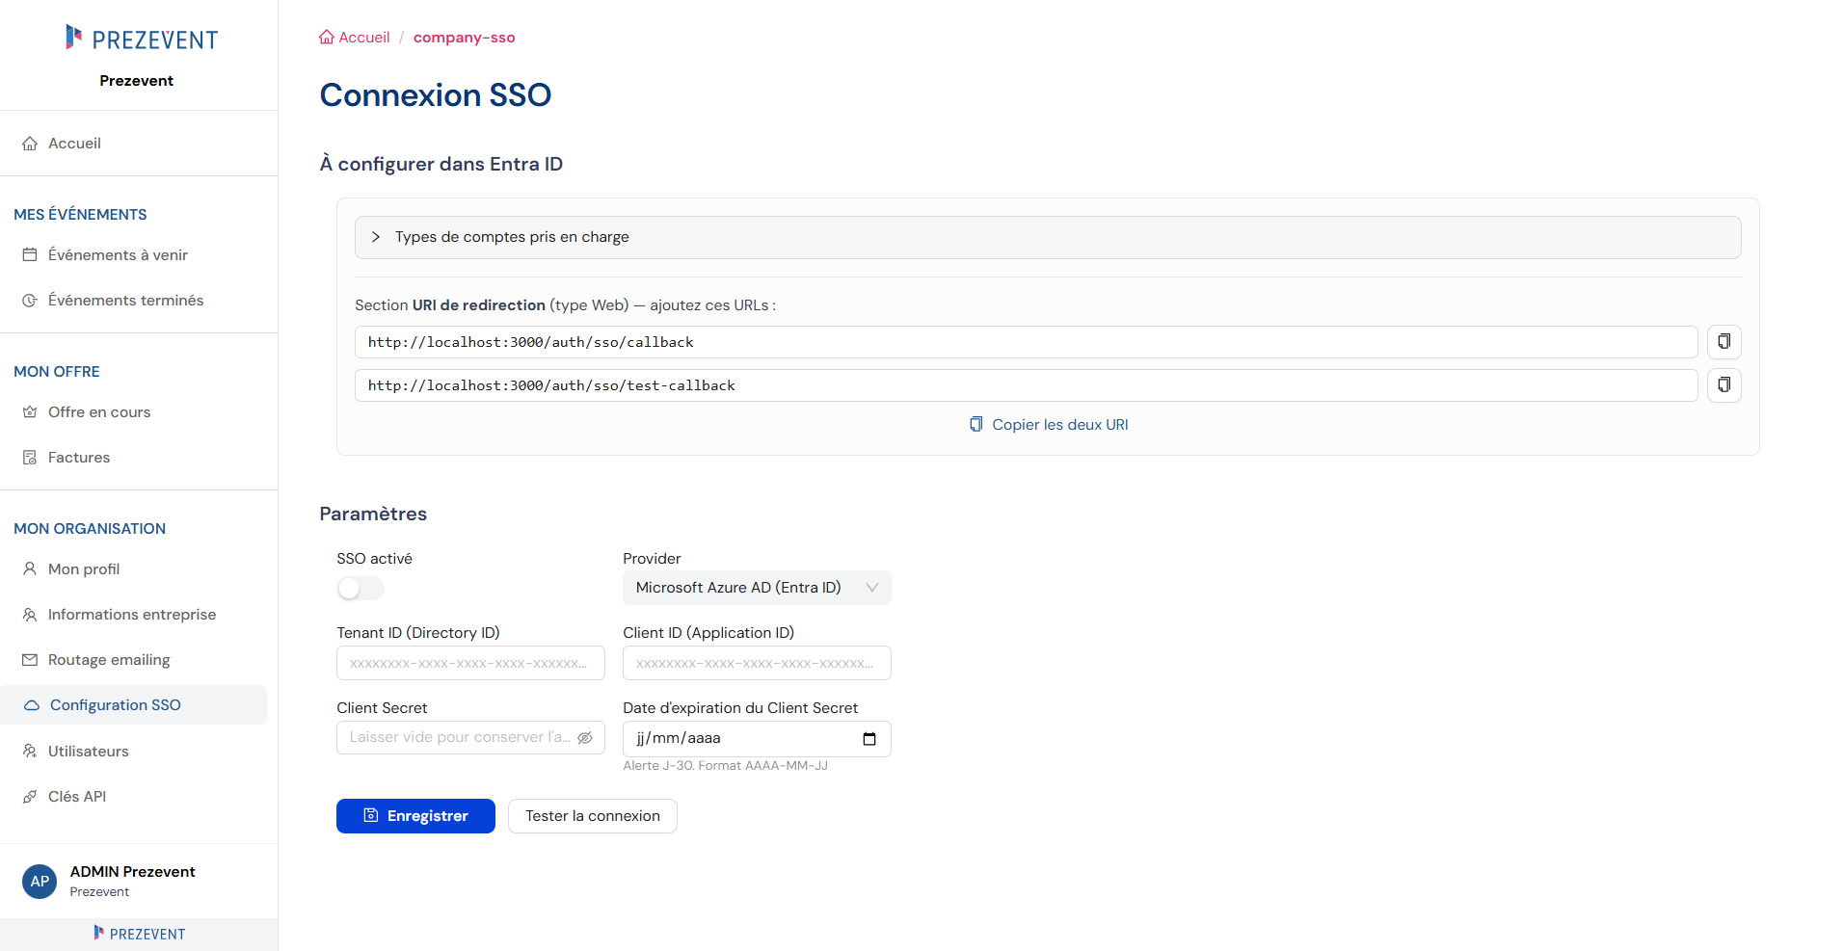Copy the sso/test-callback redirect URI
This screenshot has height=951, width=1844.
tap(1724, 385)
